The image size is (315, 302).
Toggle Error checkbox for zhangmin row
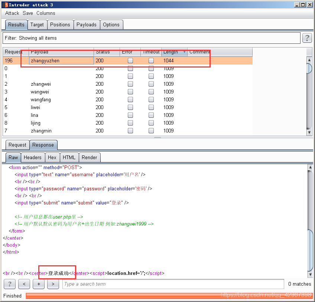coord(130,131)
